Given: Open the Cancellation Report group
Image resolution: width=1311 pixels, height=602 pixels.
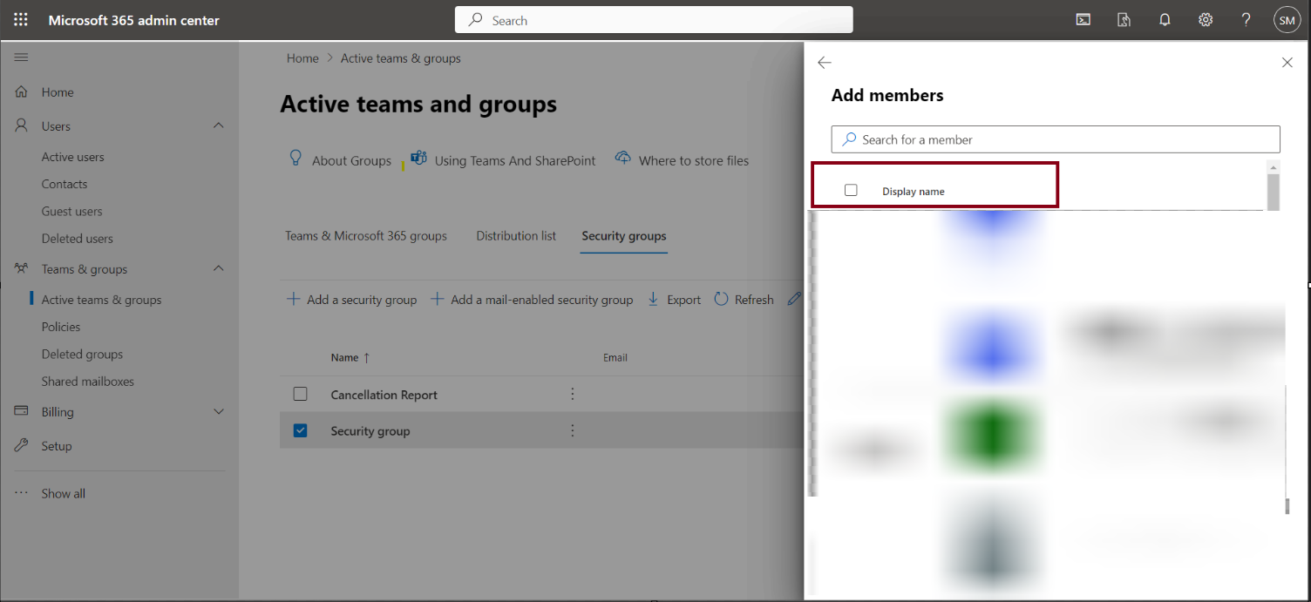Looking at the screenshot, I should (x=384, y=395).
